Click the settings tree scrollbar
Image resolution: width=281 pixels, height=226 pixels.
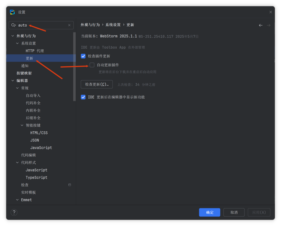[74, 67]
